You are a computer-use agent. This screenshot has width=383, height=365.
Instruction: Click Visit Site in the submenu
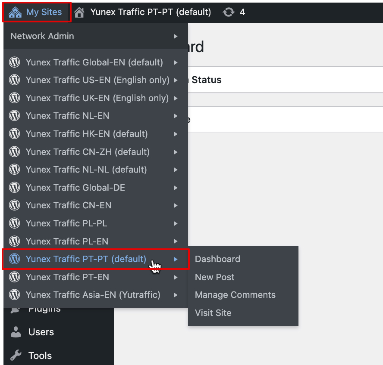(213, 313)
